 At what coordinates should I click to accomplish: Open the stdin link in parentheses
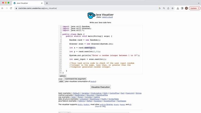click(x=93, y=82)
